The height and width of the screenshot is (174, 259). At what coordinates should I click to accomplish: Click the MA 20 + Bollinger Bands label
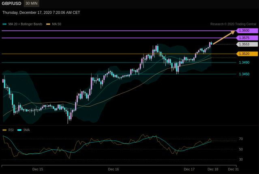pyautogui.click(x=25, y=24)
